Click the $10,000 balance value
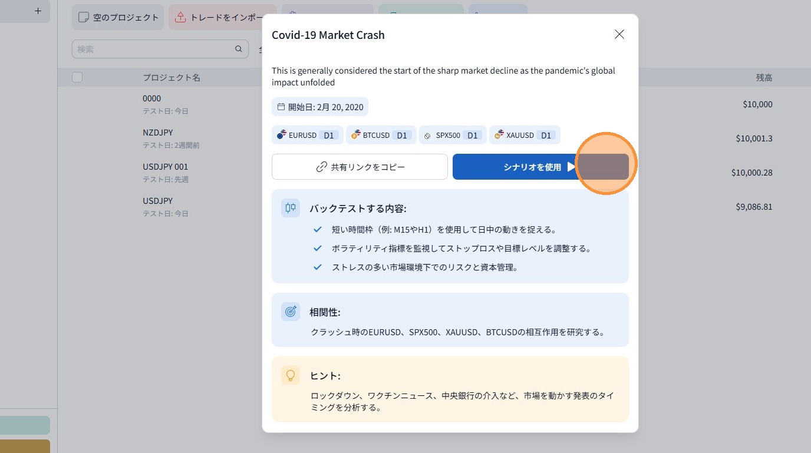The image size is (811, 453). (x=758, y=104)
